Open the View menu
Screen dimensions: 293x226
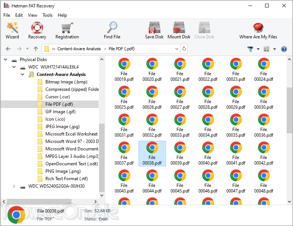coord(32,15)
